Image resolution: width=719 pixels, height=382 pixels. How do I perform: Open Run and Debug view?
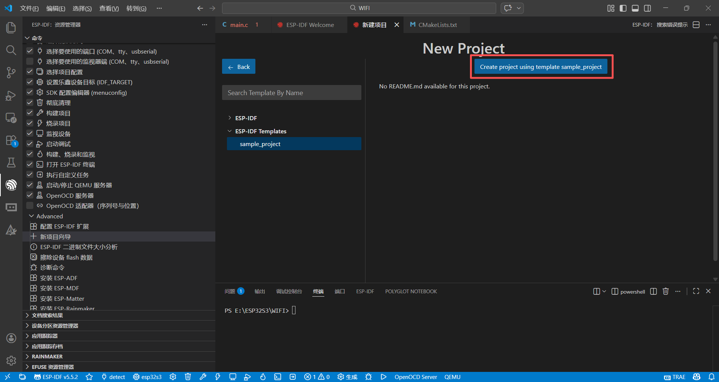tap(11, 95)
